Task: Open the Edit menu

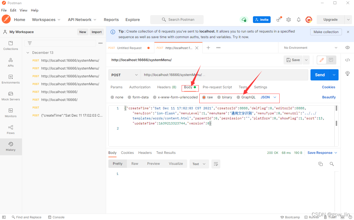Action: (13, 10)
